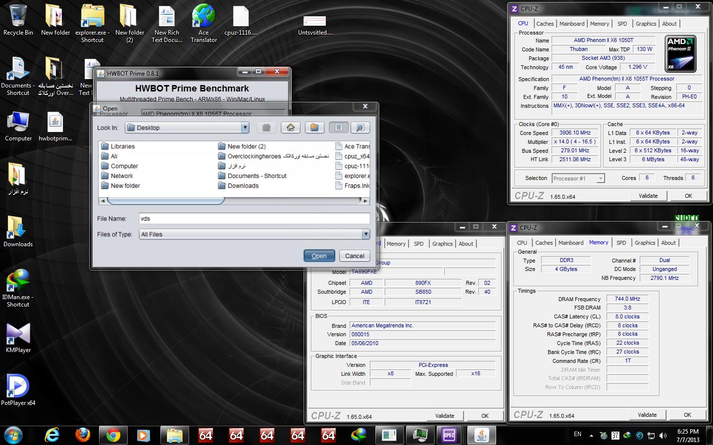Click the EN language indicator in the taskbar
Image resolution: width=713 pixels, height=445 pixels.
click(577, 434)
